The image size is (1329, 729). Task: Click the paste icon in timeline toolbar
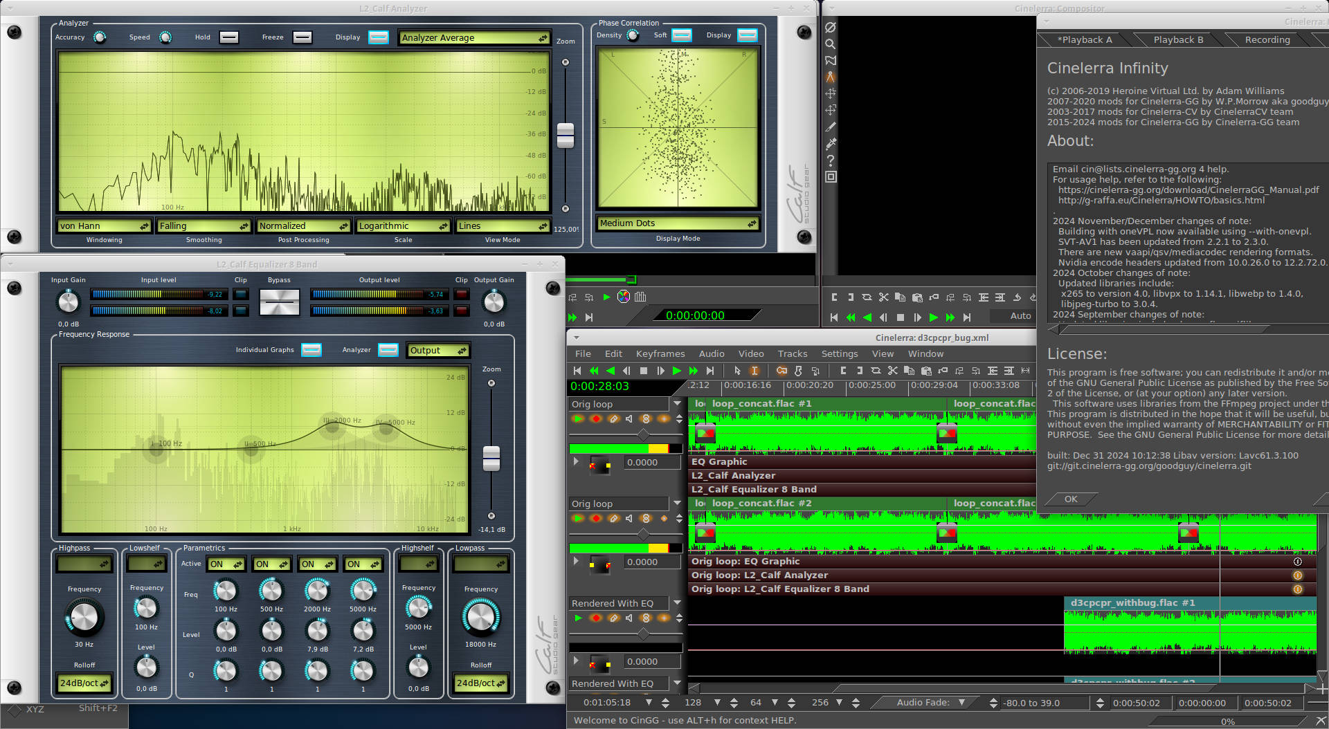[x=926, y=371]
